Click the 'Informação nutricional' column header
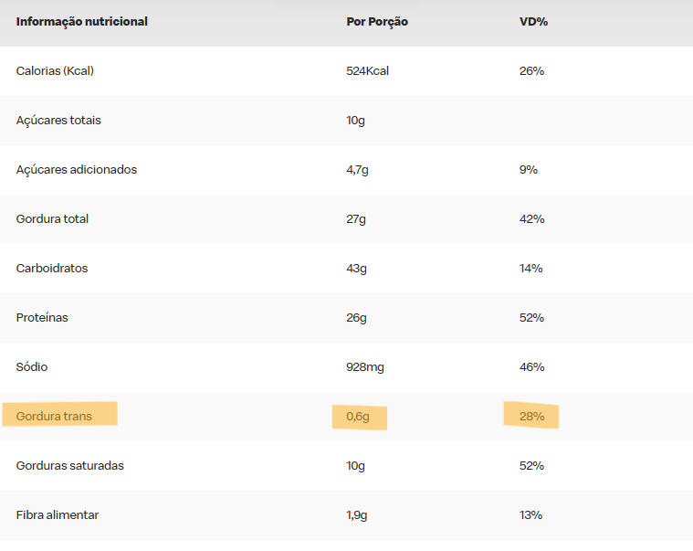 point(82,22)
